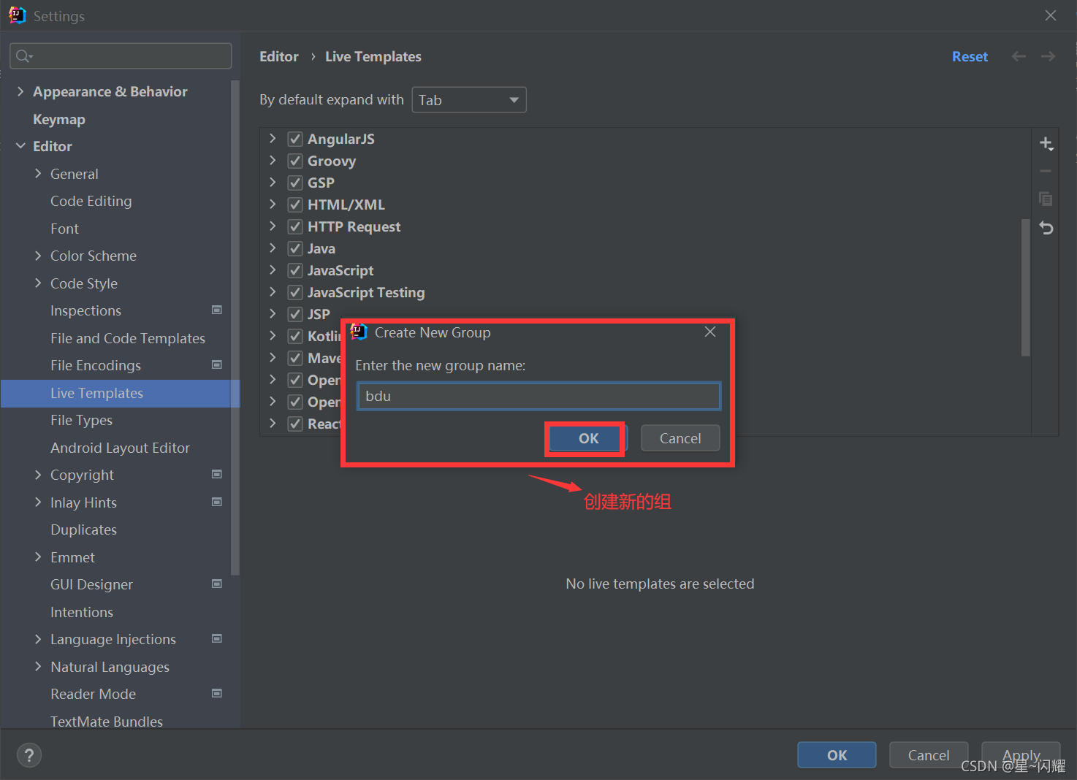This screenshot has width=1077, height=780.
Task: Uncheck the Groovy template group
Action: pos(295,161)
